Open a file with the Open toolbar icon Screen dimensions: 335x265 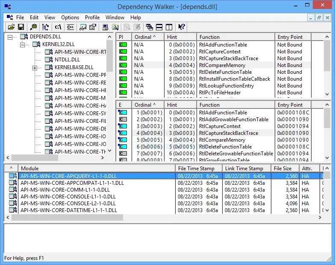coord(11,27)
